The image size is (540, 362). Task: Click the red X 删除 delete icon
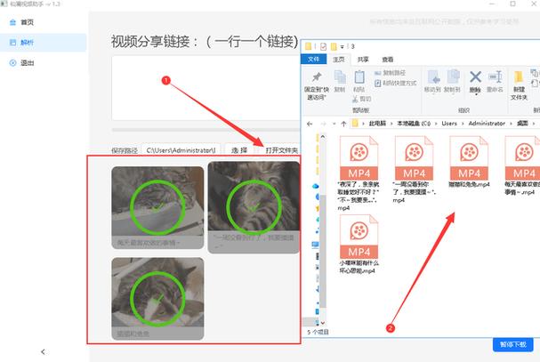(x=475, y=77)
